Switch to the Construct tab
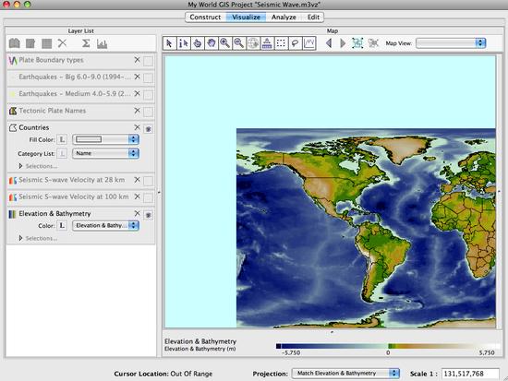The height and width of the screenshot is (381, 508). [x=205, y=18]
